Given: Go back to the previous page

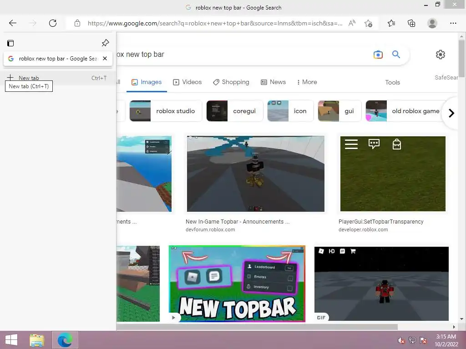Looking at the screenshot, I should coord(12,23).
